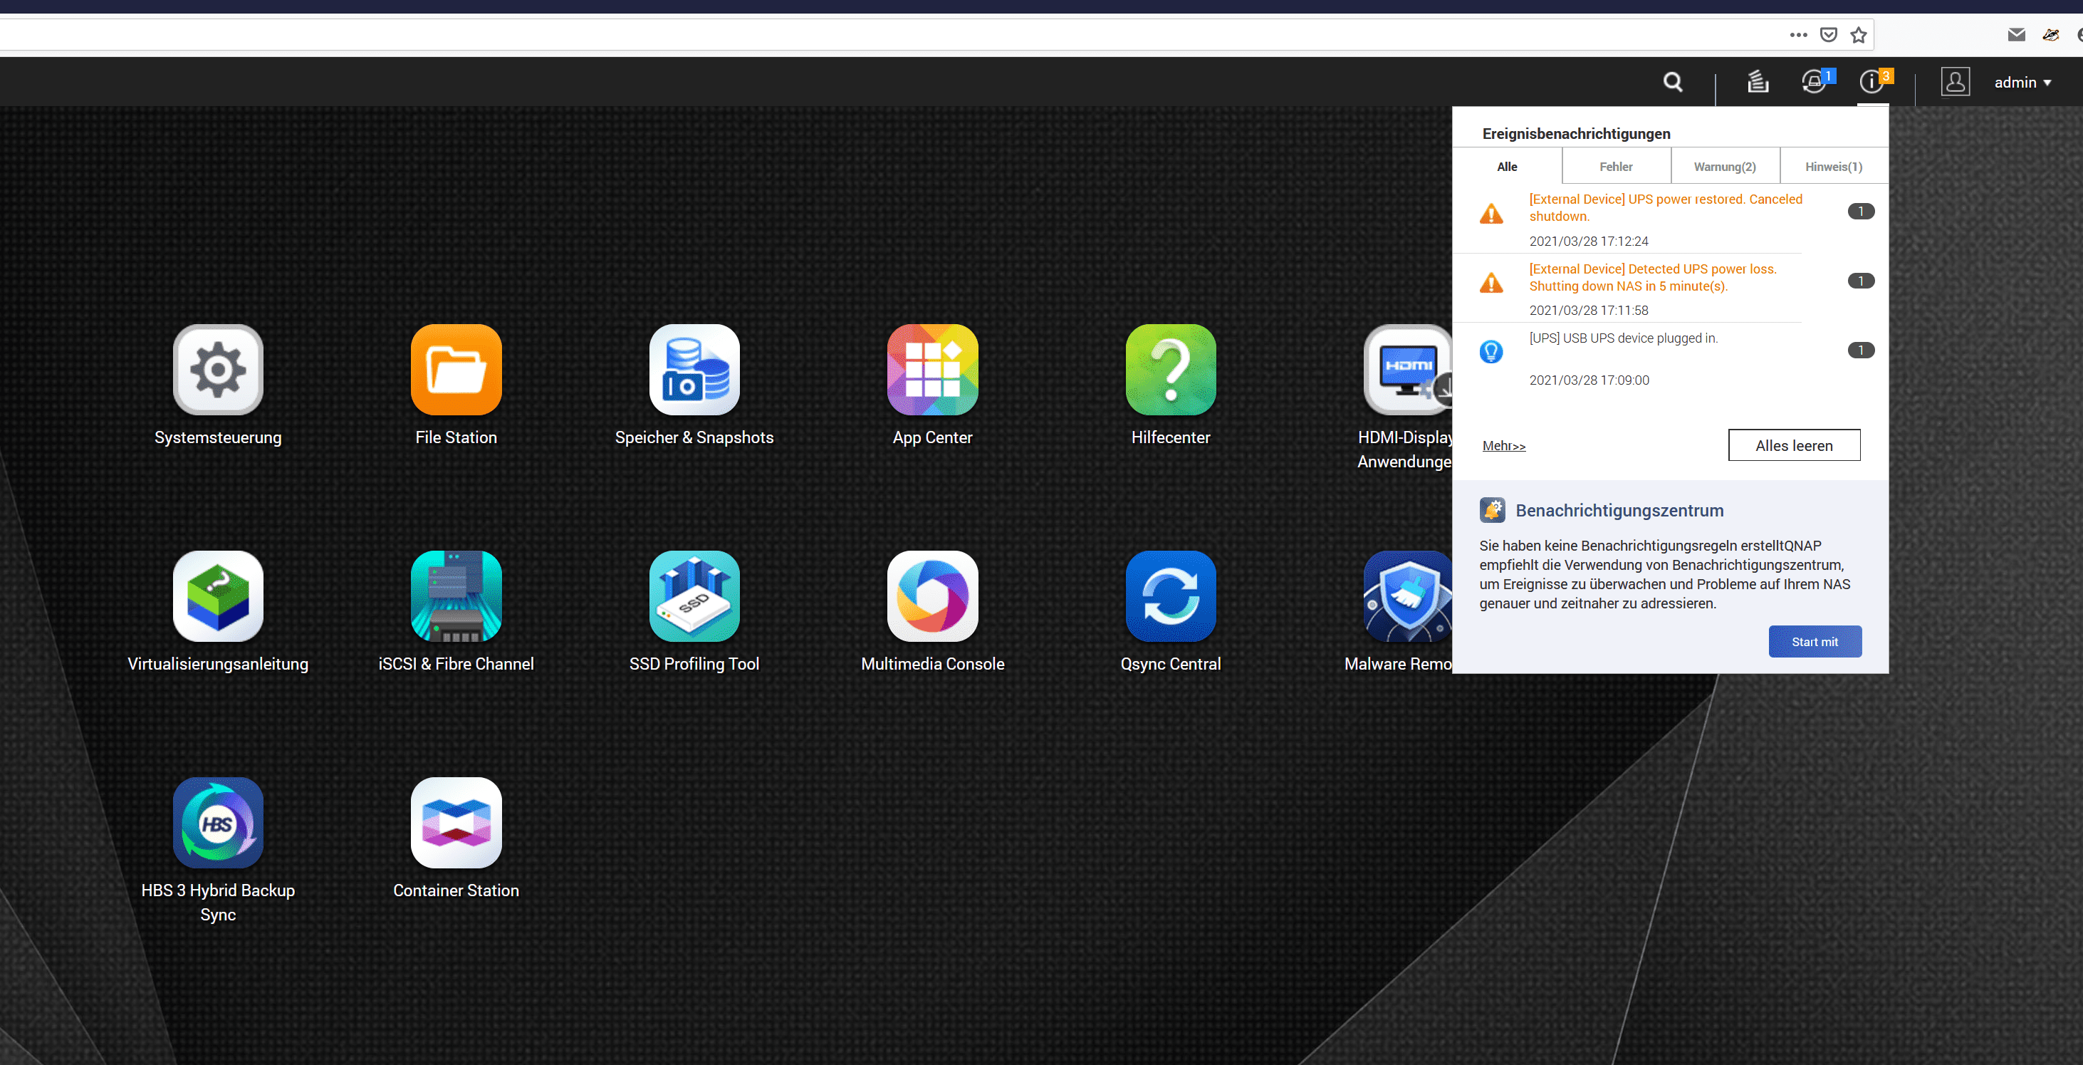Viewport: 2083px width, 1065px height.
Task: Open the admin user dropdown menu
Action: click(x=2022, y=83)
